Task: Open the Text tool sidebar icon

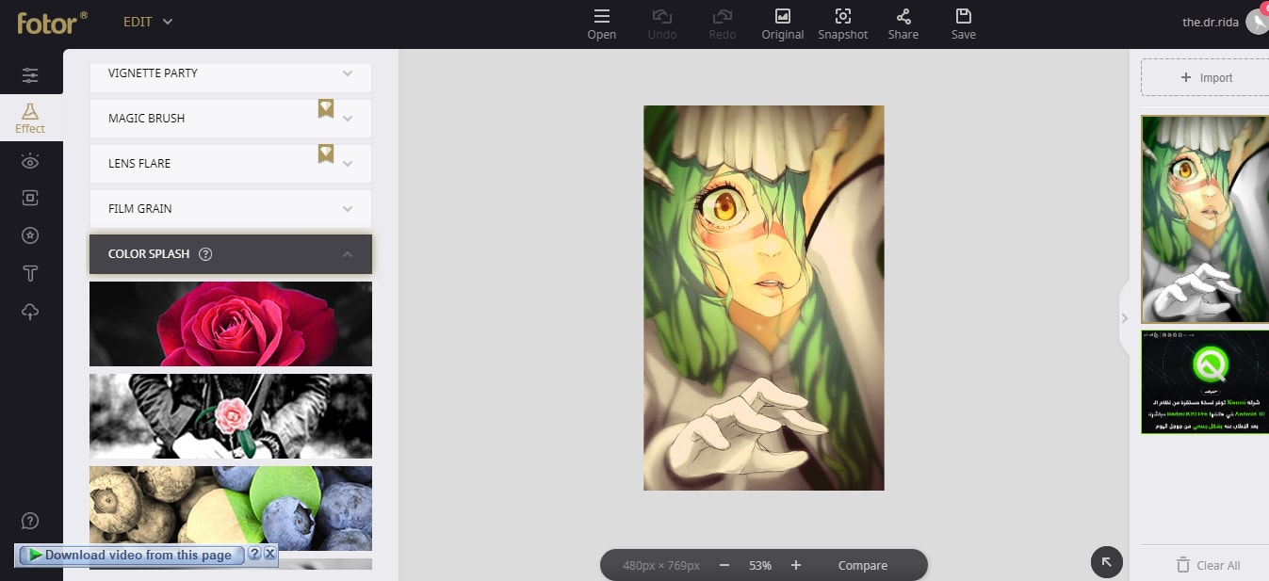Action: pos(30,274)
